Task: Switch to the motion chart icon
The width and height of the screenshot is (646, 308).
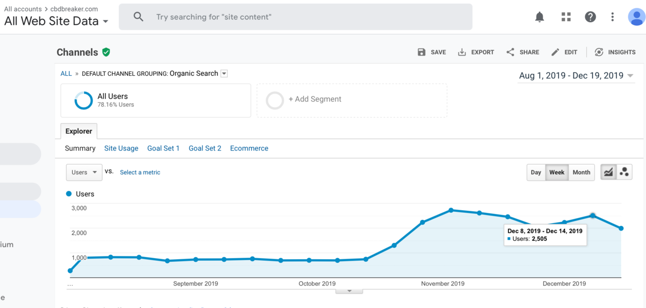Action: (624, 172)
